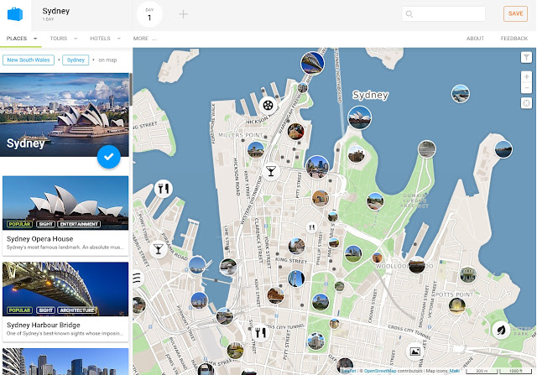This screenshot has height=375, width=537.
Task: Zoom out the map with minus
Action: tap(526, 88)
